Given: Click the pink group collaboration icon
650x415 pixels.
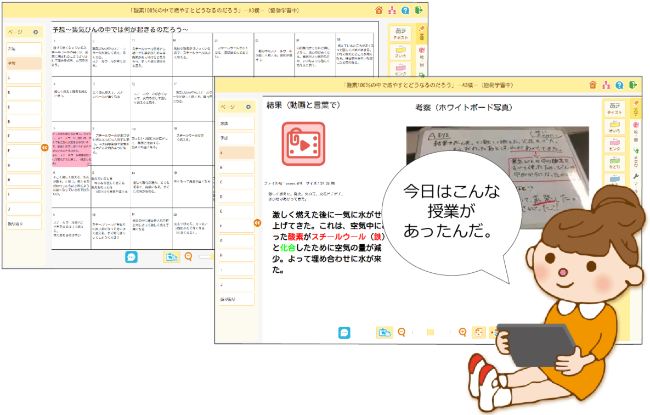Looking at the screenshot, I should pyautogui.click(x=605, y=85).
